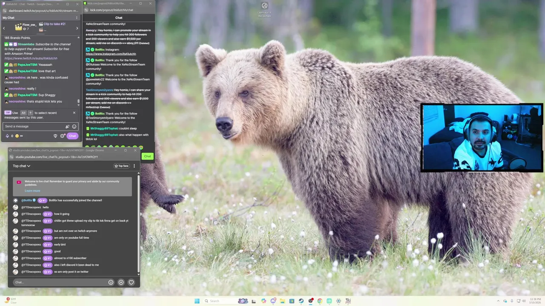545x306 pixels.
Task: Open Twitch My Chat three-dot options menu
Action: tap(77, 18)
